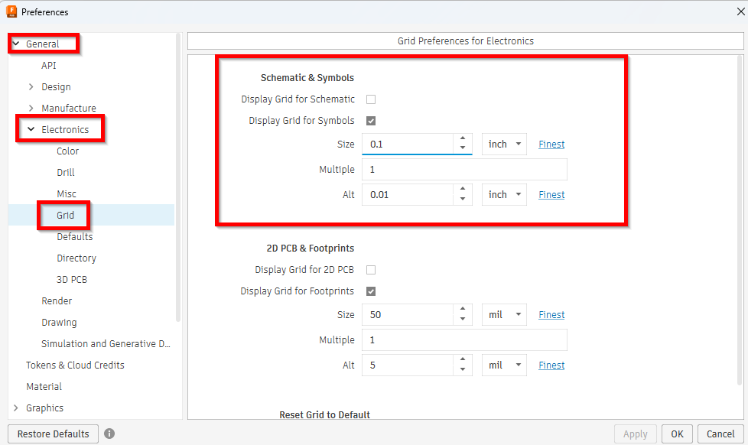
Task: Open the mil unit dropdown for footprint Alt
Action: click(x=504, y=365)
